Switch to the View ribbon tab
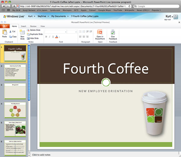Screen dimensions: 181x157 (x=43, y=26)
